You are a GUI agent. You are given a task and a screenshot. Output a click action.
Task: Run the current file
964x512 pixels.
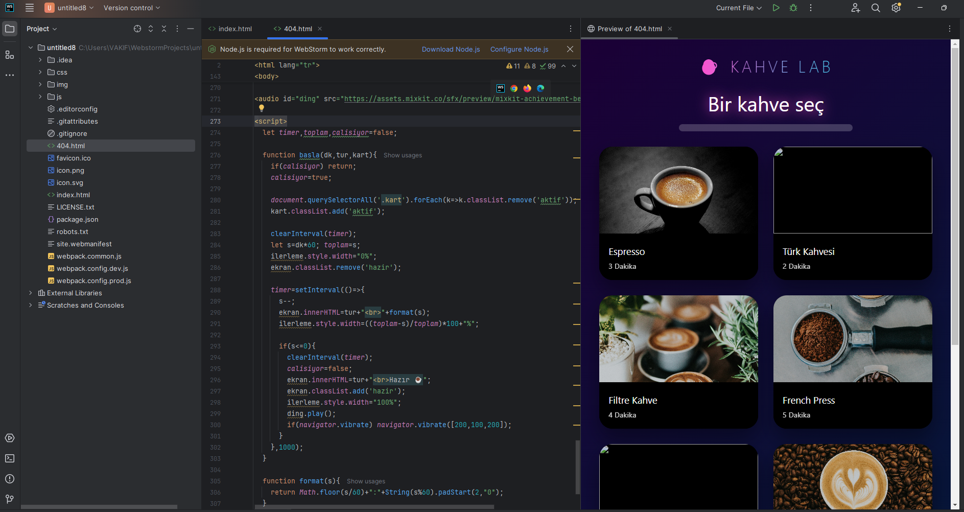pos(776,8)
